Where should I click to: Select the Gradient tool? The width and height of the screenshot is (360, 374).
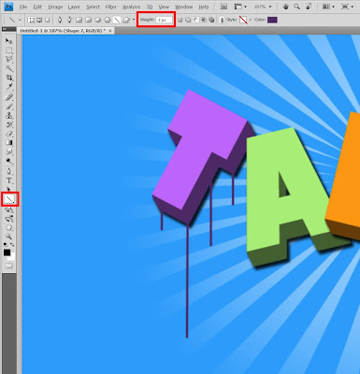(9, 143)
